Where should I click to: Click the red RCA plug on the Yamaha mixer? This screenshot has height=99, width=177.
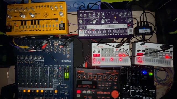tap(44, 46)
